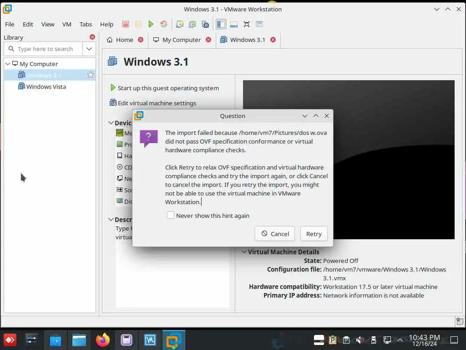Take a snapshot using the toolbar icon
The image size is (466, 350).
[x=179, y=24]
